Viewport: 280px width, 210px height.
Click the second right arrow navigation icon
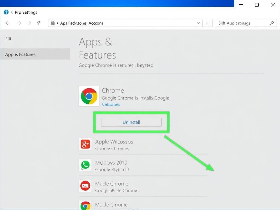[29, 23]
